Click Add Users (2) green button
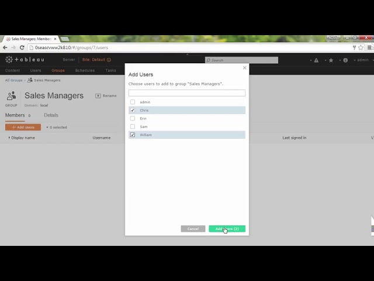The width and height of the screenshot is (374, 281). tap(227, 229)
